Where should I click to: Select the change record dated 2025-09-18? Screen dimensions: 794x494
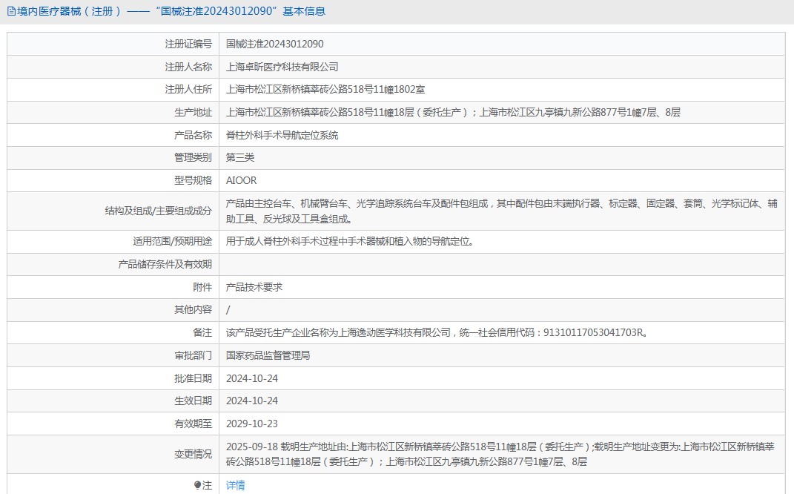(x=500, y=454)
